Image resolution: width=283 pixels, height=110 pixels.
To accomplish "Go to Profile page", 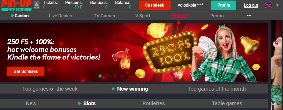I will [x=223, y=5].
